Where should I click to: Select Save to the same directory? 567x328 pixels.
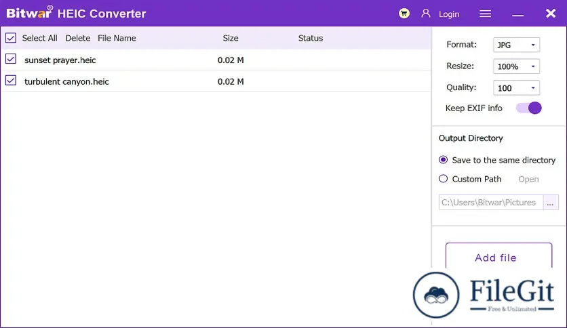[444, 160]
